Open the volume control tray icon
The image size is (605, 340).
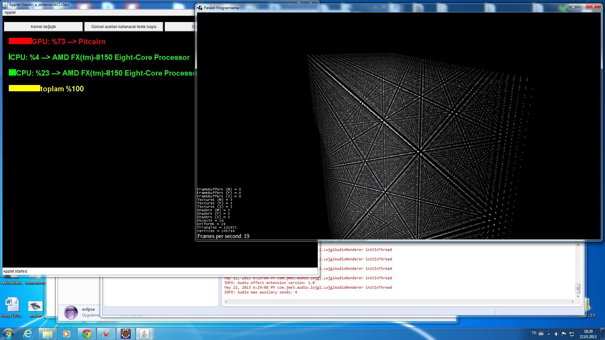[x=556, y=334]
